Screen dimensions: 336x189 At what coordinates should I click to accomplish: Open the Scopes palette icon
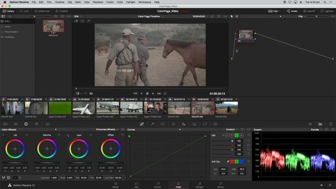[320, 124]
